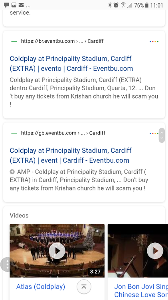Screen dimensions: 168x300
Task: Play the Atlas (Coldplay) choir video
Action: [57, 251]
